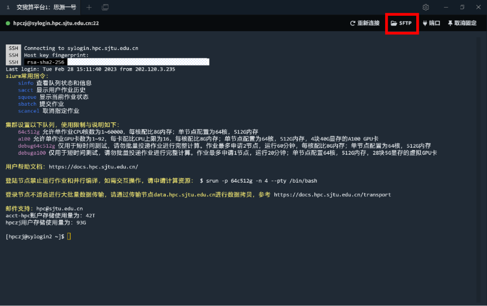Click the 64c512g queue name
Screen dimensions: 487x306
click(x=29, y=132)
